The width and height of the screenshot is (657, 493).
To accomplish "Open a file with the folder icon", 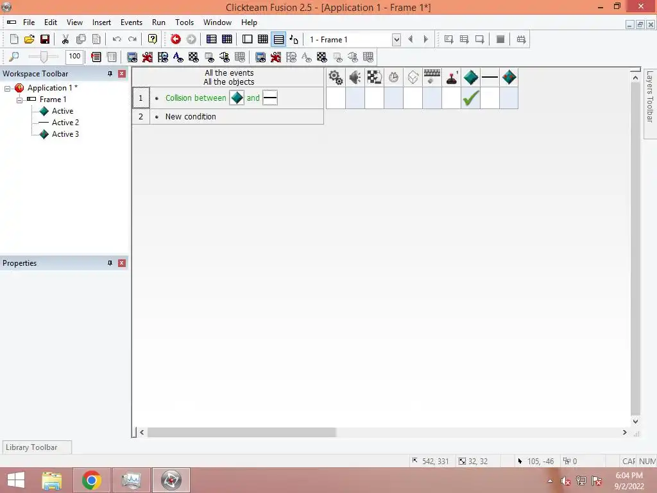I will coord(30,39).
